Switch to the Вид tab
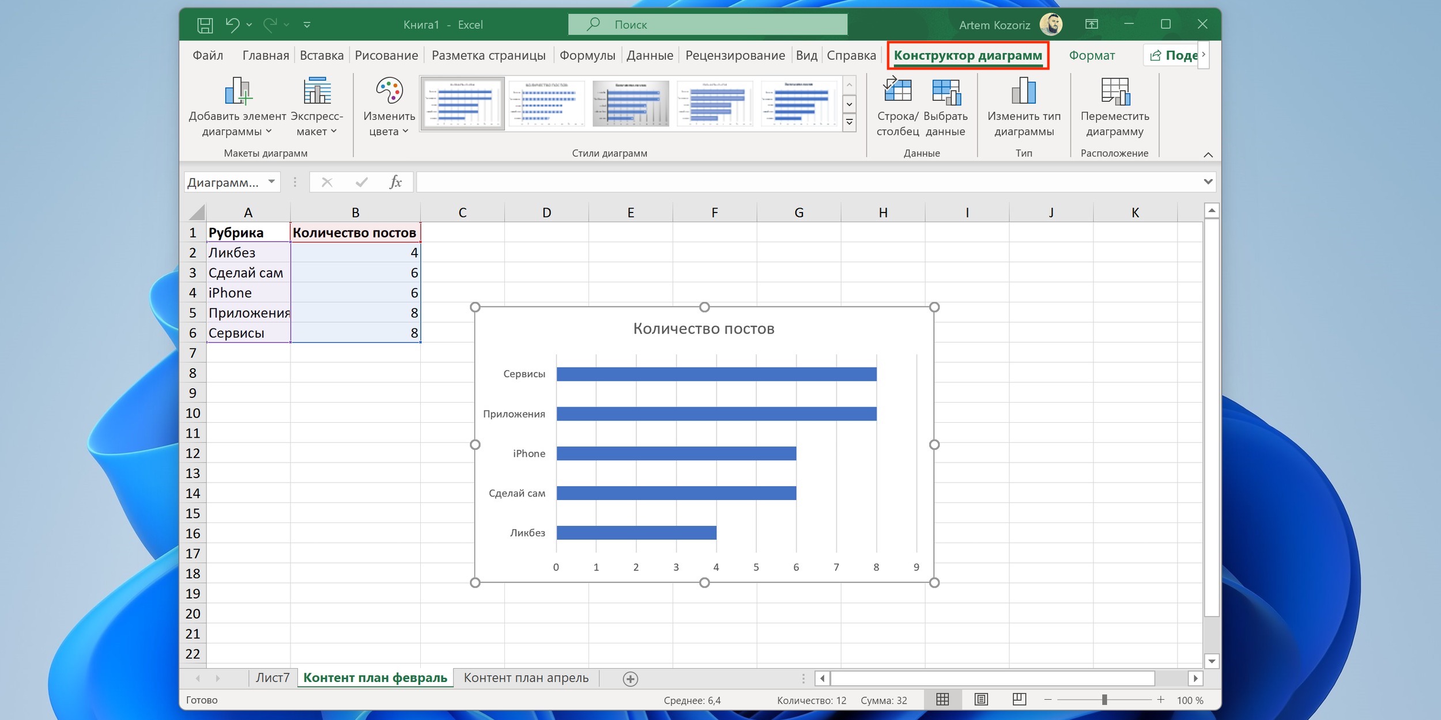 pyautogui.click(x=806, y=55)
